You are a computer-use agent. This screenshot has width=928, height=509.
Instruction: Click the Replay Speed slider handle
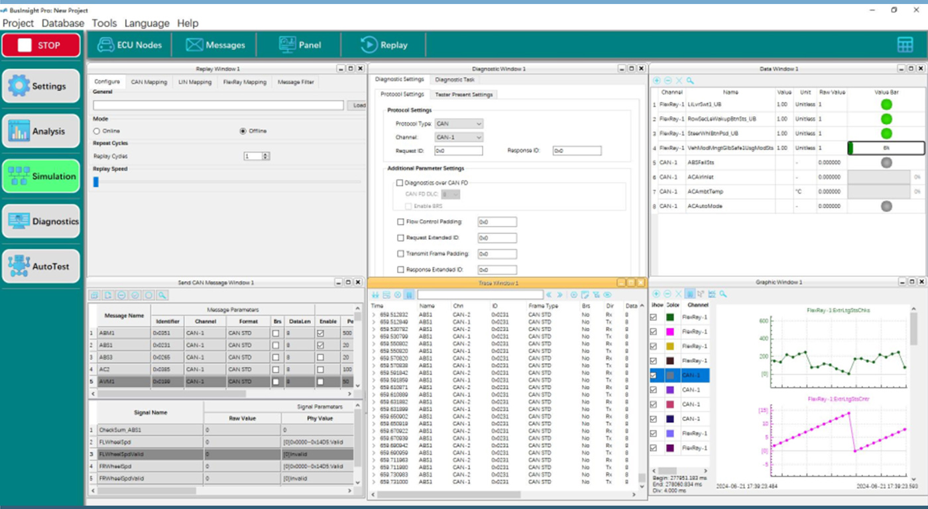[x=96, y=182]
